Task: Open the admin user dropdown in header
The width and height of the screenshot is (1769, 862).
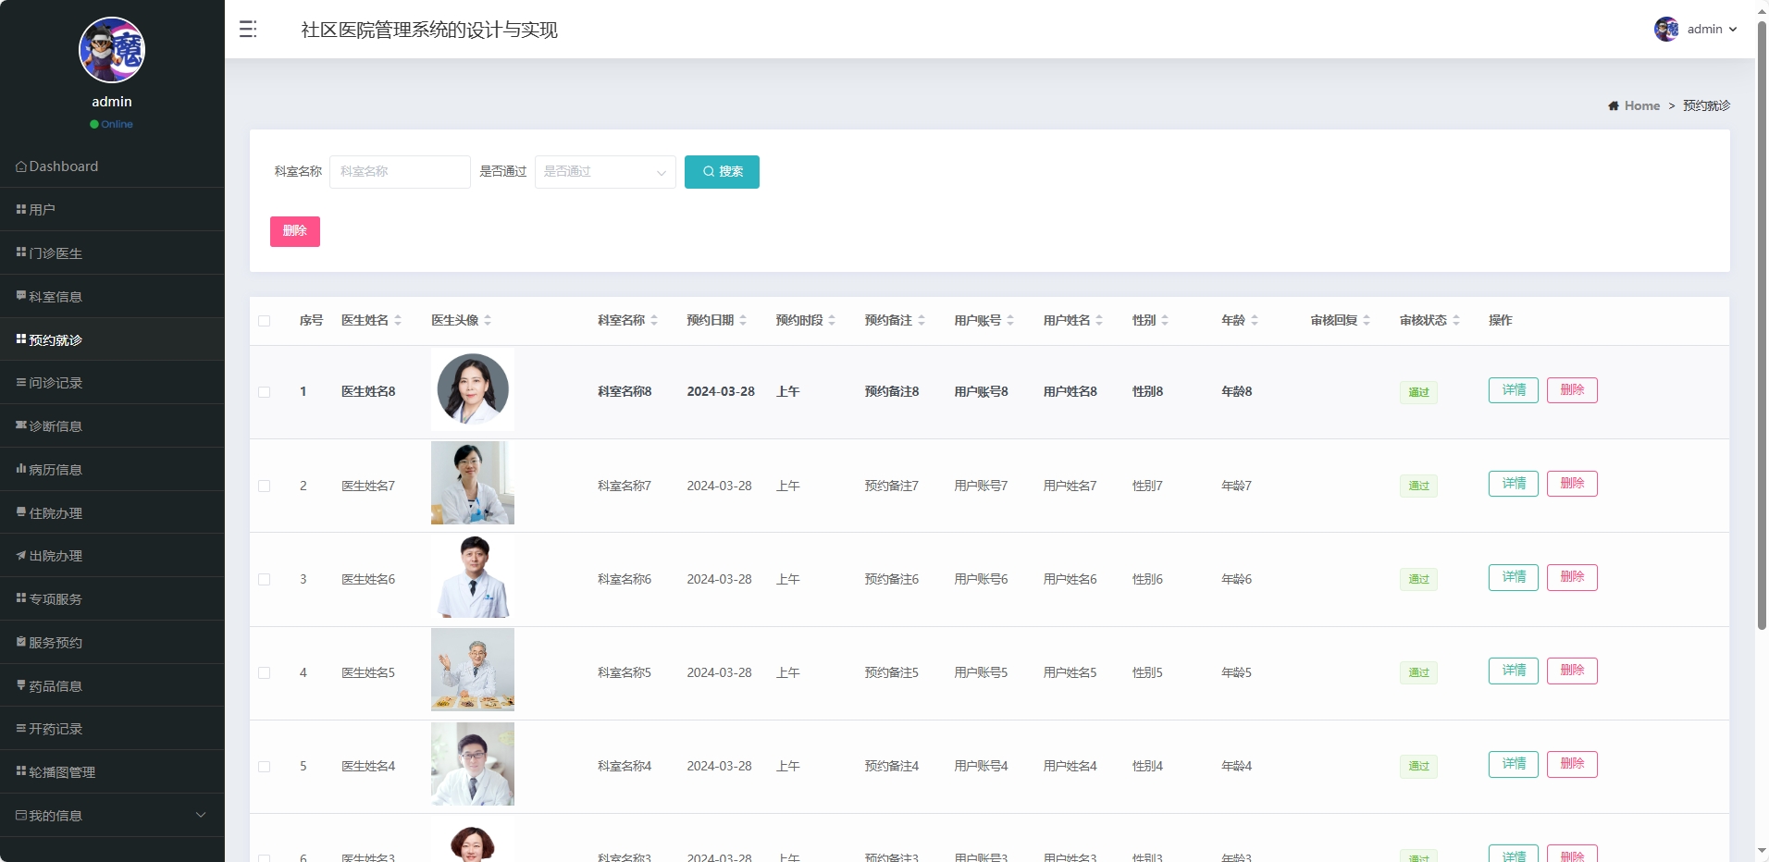Action: tap(1696, 30)
